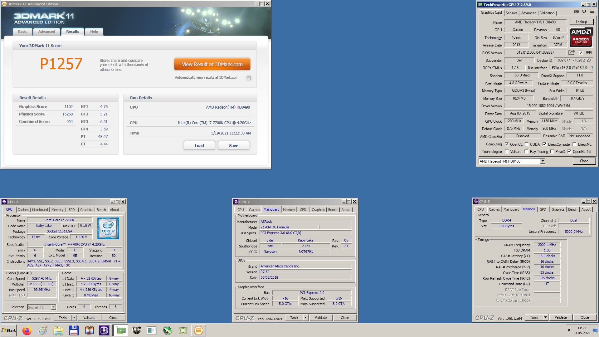Screen dimensions: 599x337
Task: Click the Load button in Run Details
Action: pyautogui.click(x=199, y=145)
